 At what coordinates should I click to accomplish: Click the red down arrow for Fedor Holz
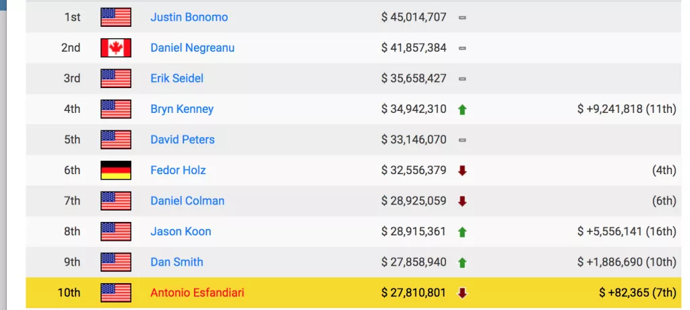(x=462, y=170)
